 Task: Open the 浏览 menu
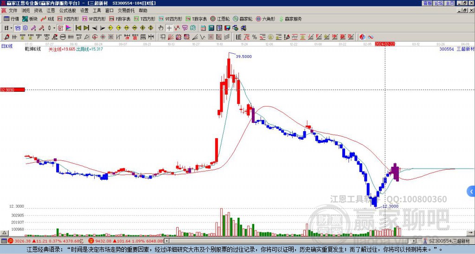pyautogui.click(x=26, y=11)
